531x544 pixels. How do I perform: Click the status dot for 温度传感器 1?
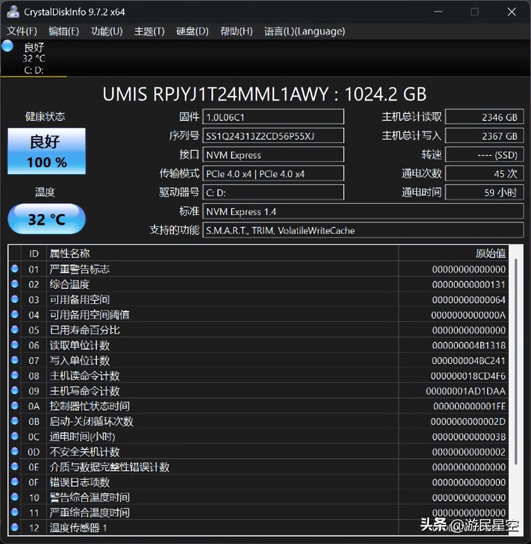coord(15,527)
